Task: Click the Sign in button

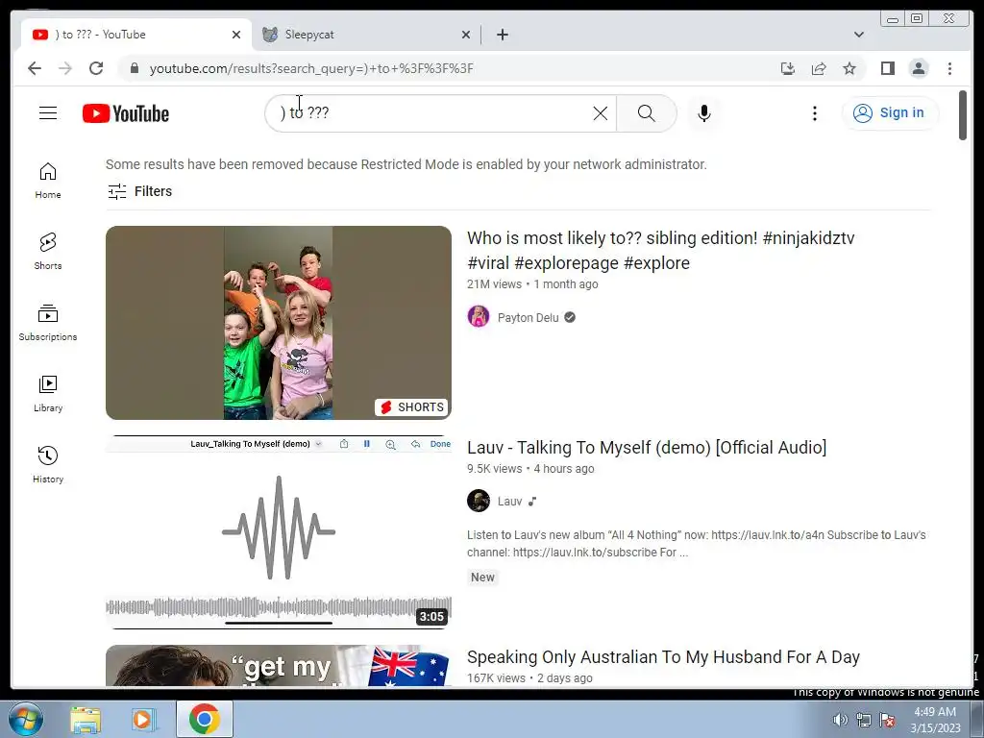Action: pos(890,113)
